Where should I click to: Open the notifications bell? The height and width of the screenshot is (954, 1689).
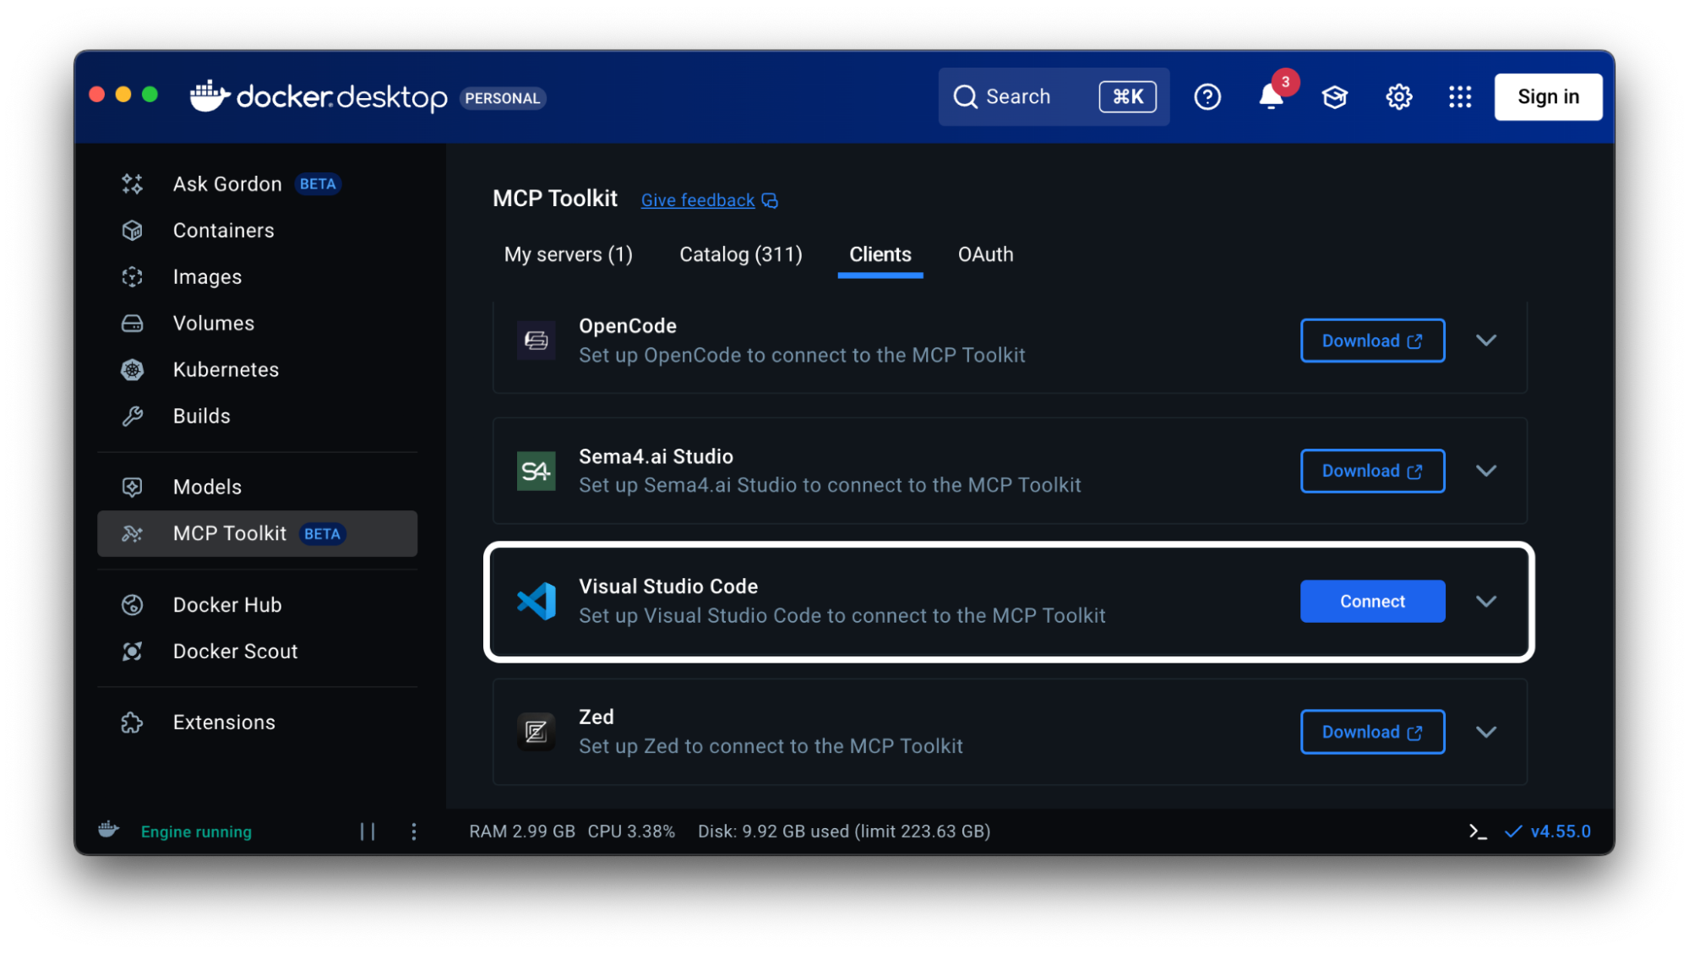1270,96
